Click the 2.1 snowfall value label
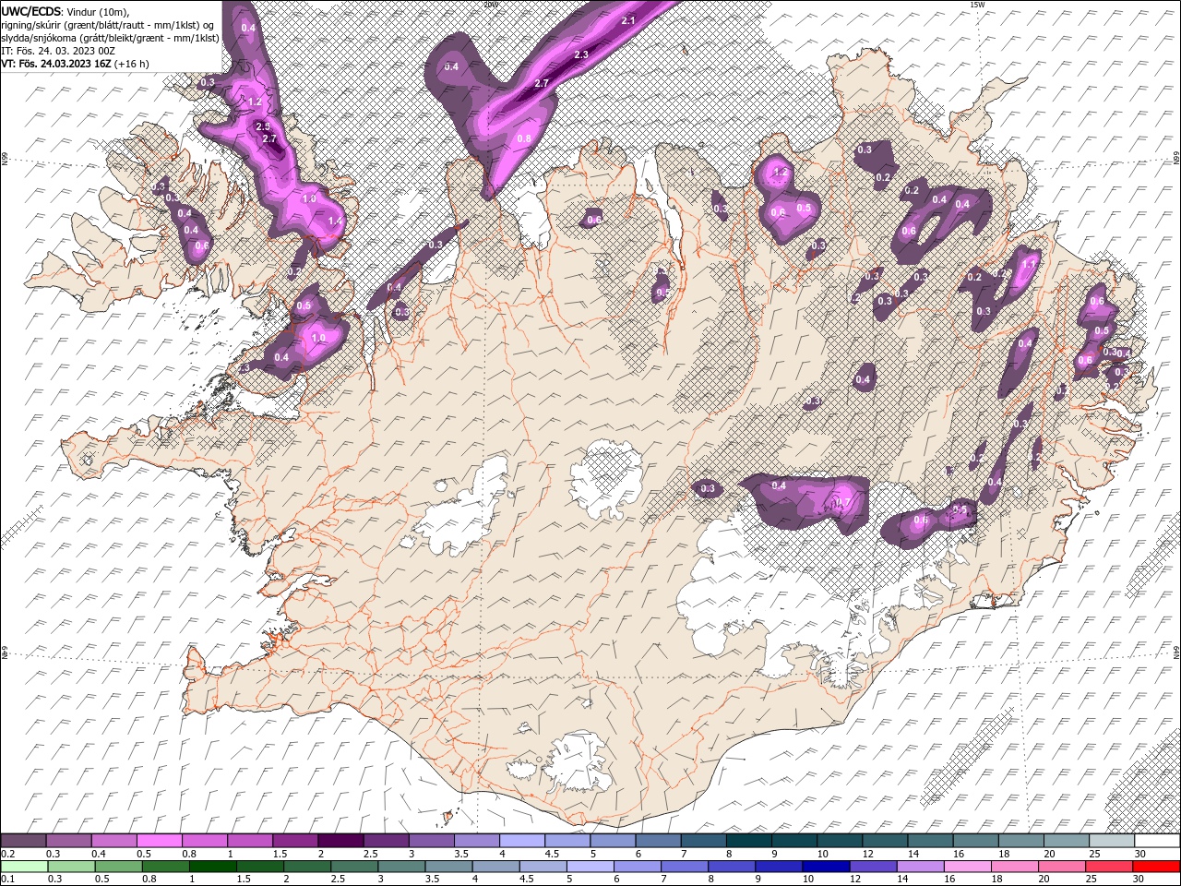The image size is (1181, 886). point(629,20)
